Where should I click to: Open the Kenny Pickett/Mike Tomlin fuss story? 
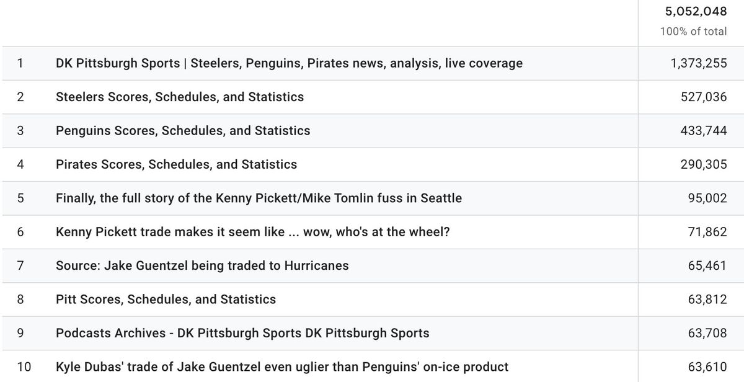pos(259,198)
